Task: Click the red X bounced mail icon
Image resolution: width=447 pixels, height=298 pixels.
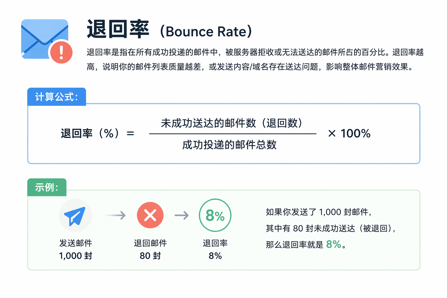Action: click(x=150, y=216)
